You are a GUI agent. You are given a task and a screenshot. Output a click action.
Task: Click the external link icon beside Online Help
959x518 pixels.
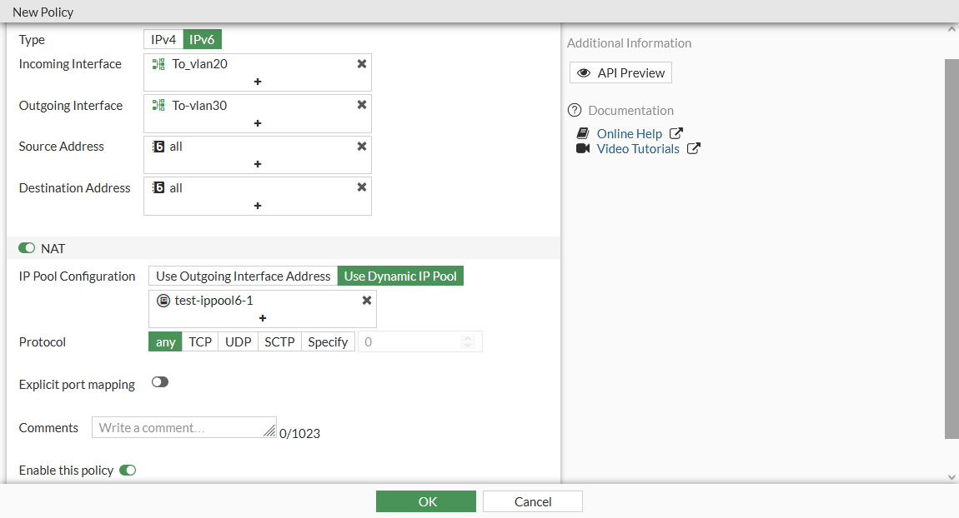(x=675, y=132)
